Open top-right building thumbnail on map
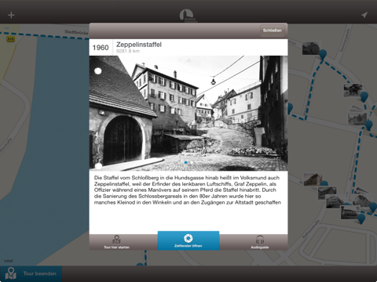Image resolution: width=377 pixels, height=282 pixels. (x=310, y=49)
